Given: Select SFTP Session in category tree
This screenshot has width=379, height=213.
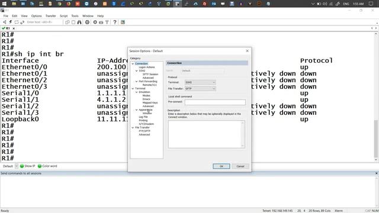Looking at the screenshot, I should point(150,74).
